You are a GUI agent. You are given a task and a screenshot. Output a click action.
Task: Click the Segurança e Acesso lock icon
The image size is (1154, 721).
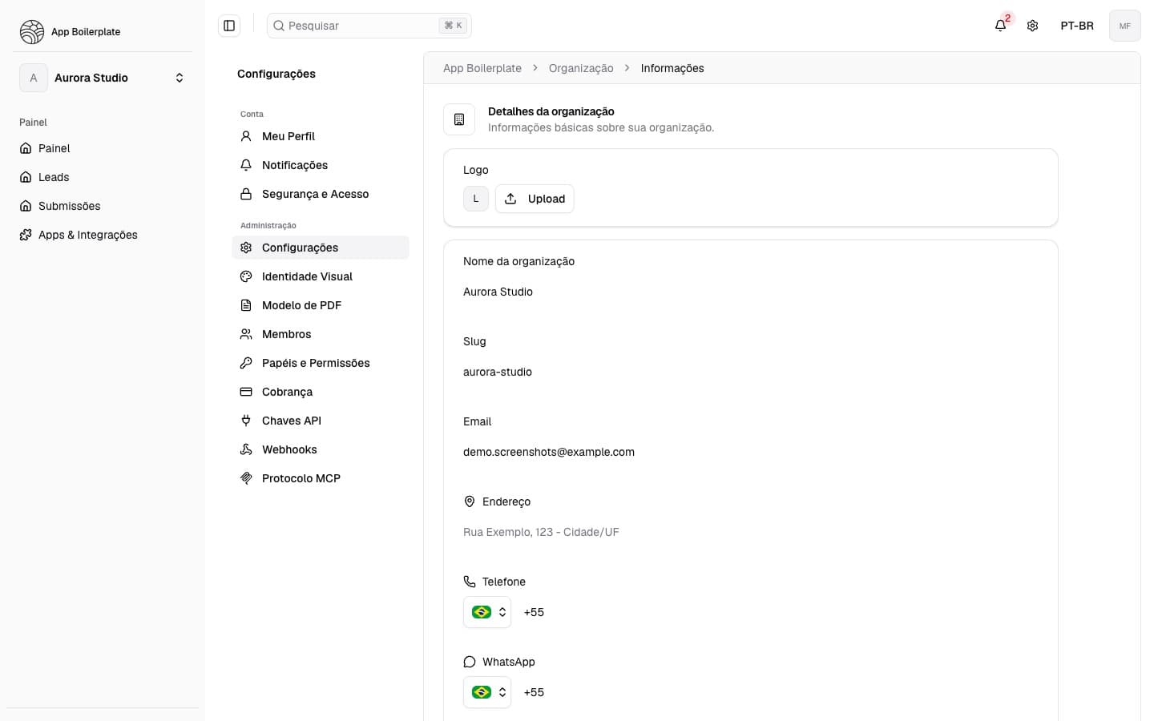pyautogui.click(x=246, y=194)
